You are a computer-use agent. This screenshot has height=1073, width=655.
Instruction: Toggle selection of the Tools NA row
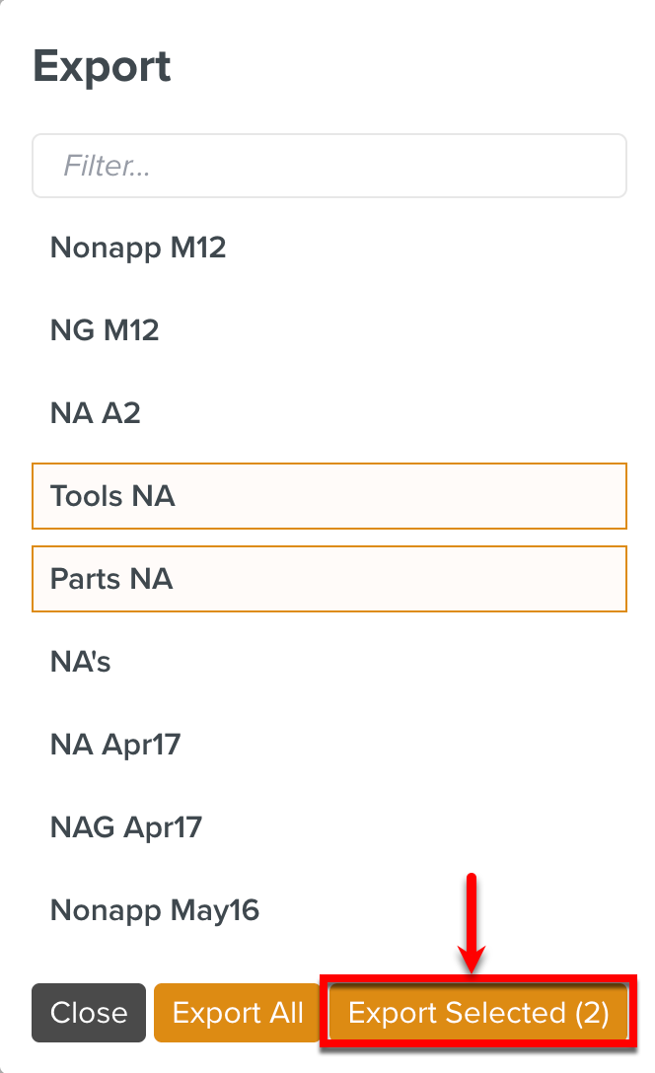(328, 496)
